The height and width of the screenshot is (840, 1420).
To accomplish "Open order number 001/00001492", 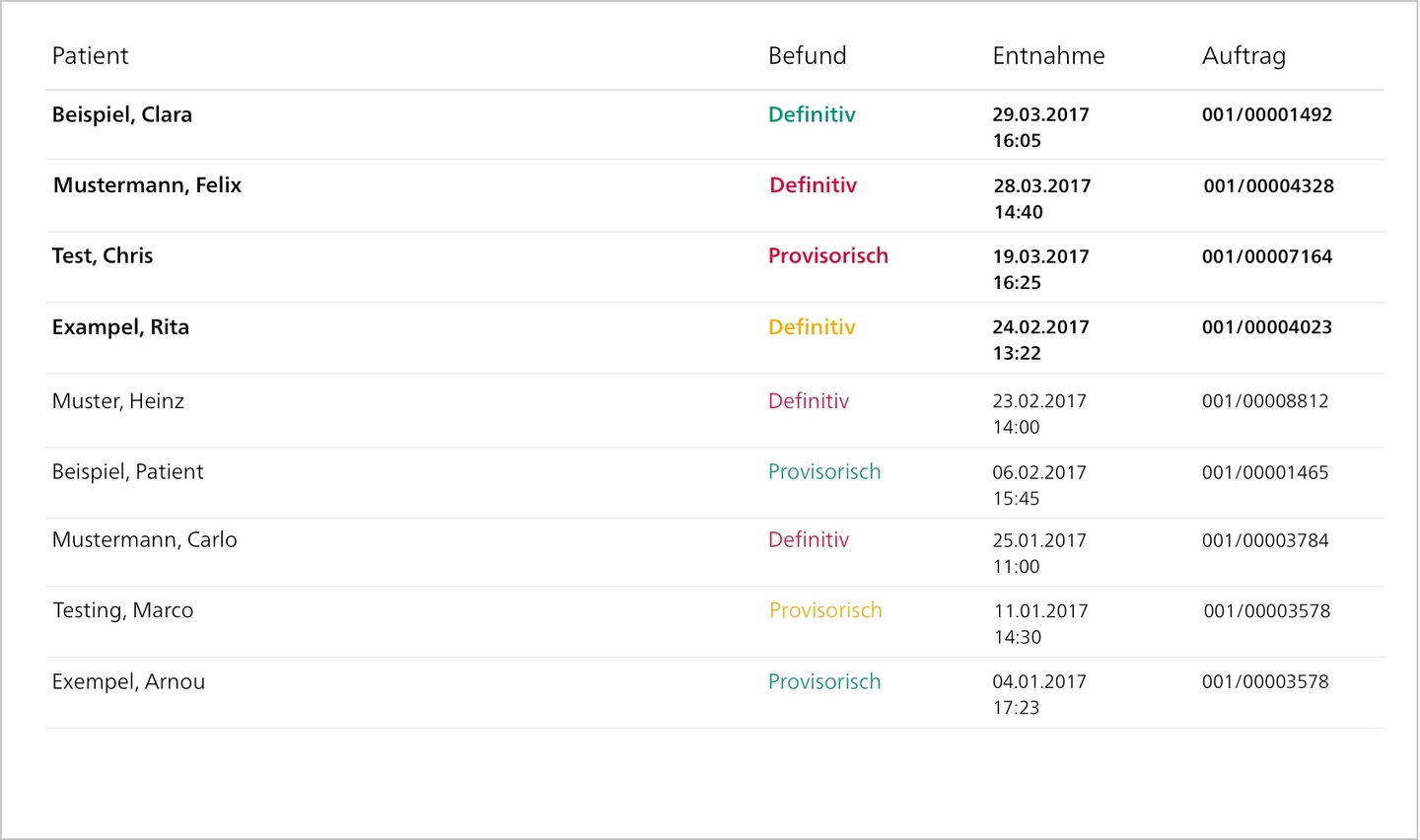I will 1267,114.
